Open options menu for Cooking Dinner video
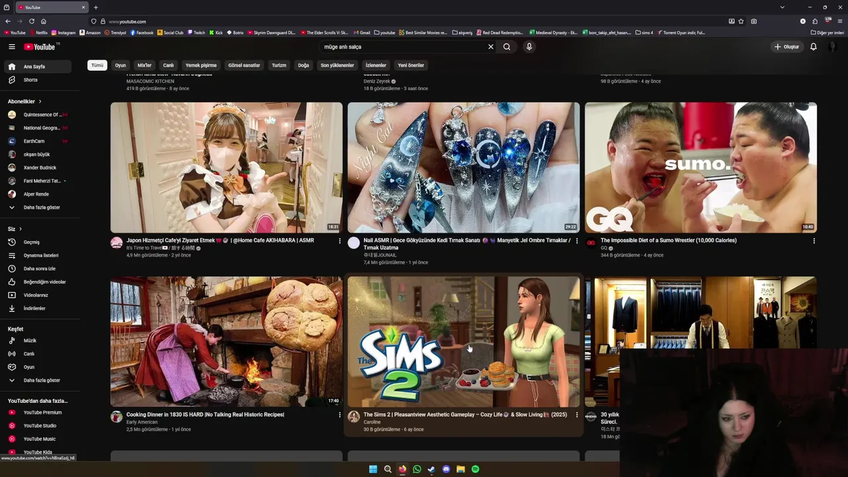This screenshot has width=848, height=477. [x=340, y=415]
